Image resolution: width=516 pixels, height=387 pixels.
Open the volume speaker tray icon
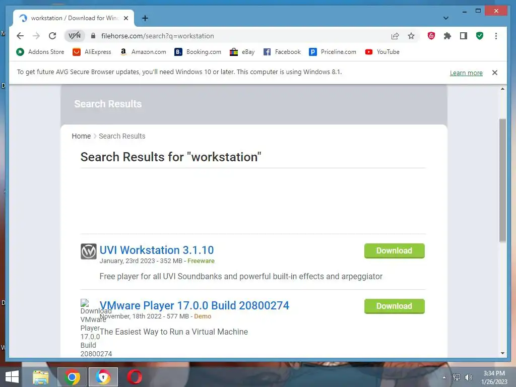(469, 377)
